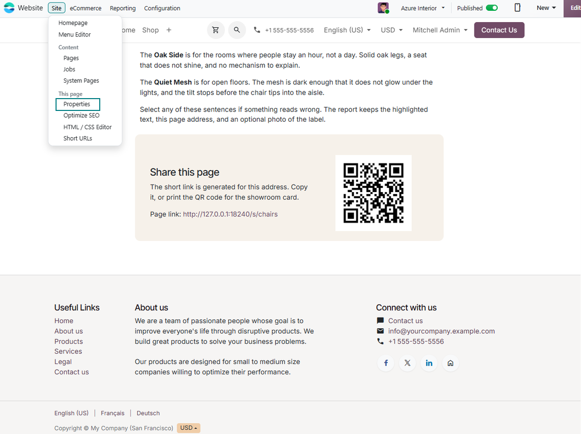Click header phone number +1 555-555-5556
Image resolution: width=581 pixels, height=434 pixels.
289,30
